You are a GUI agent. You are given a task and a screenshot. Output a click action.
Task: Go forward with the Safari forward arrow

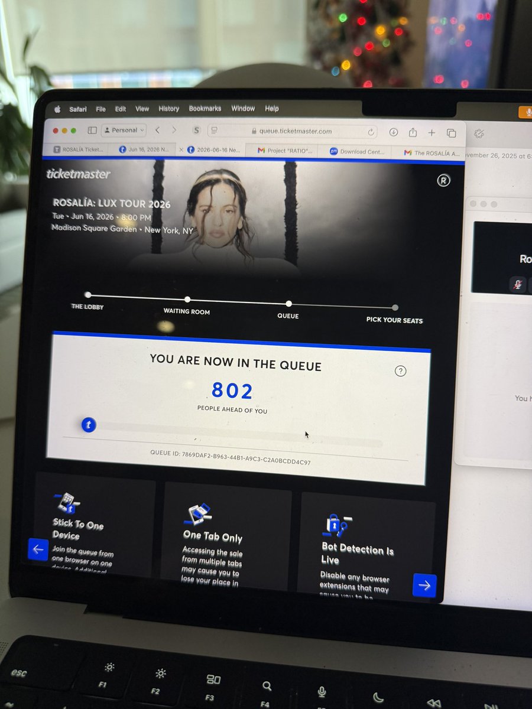[174, 130]
